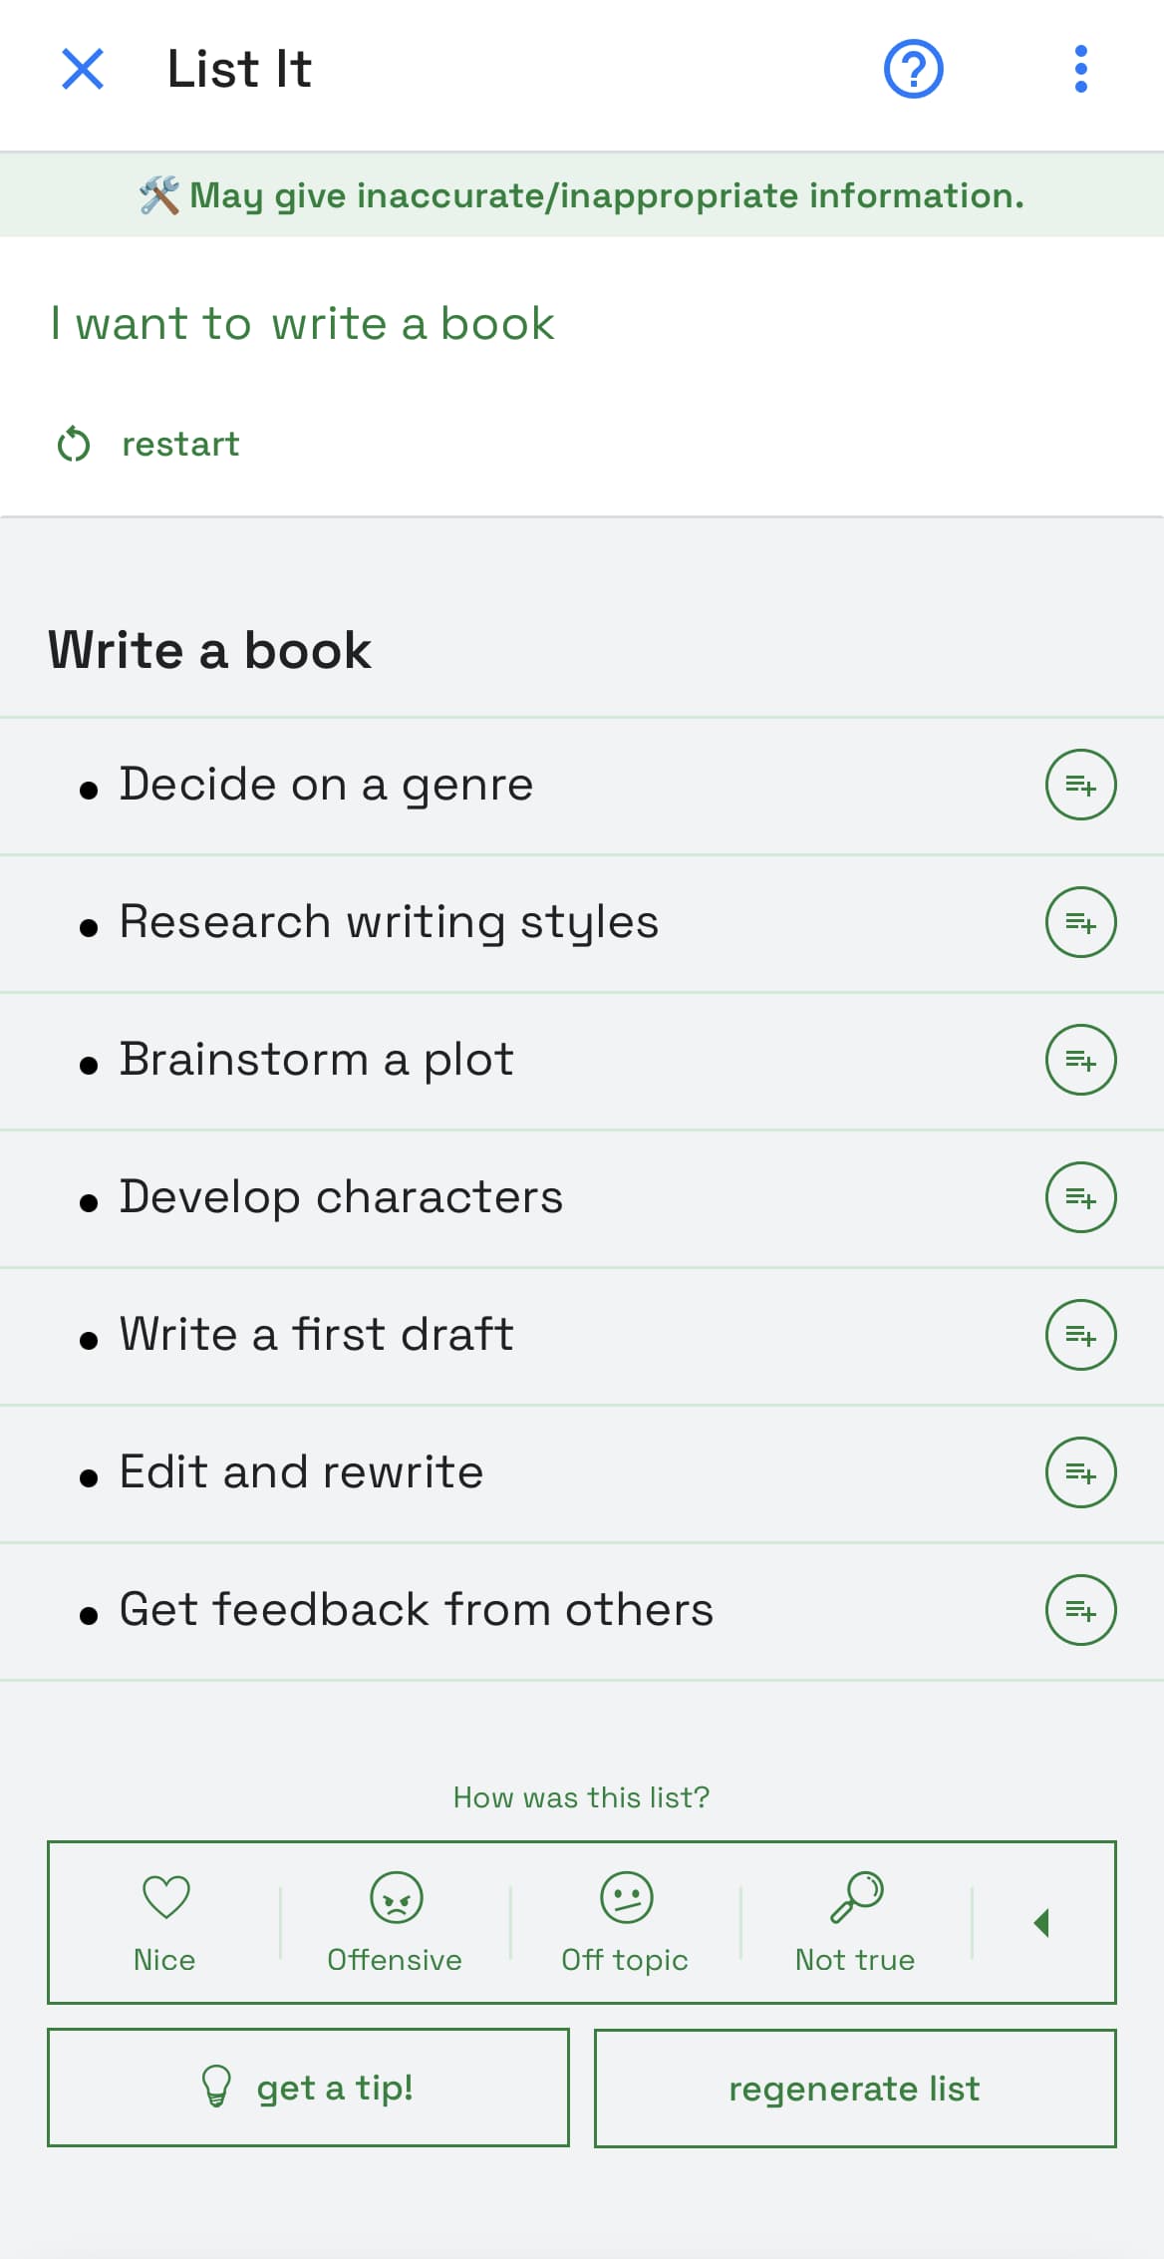Viewport: 1164px width, 2259px height.
Task: Add sublist for Get feedback from others
Action: (x=1080, y=1611)
